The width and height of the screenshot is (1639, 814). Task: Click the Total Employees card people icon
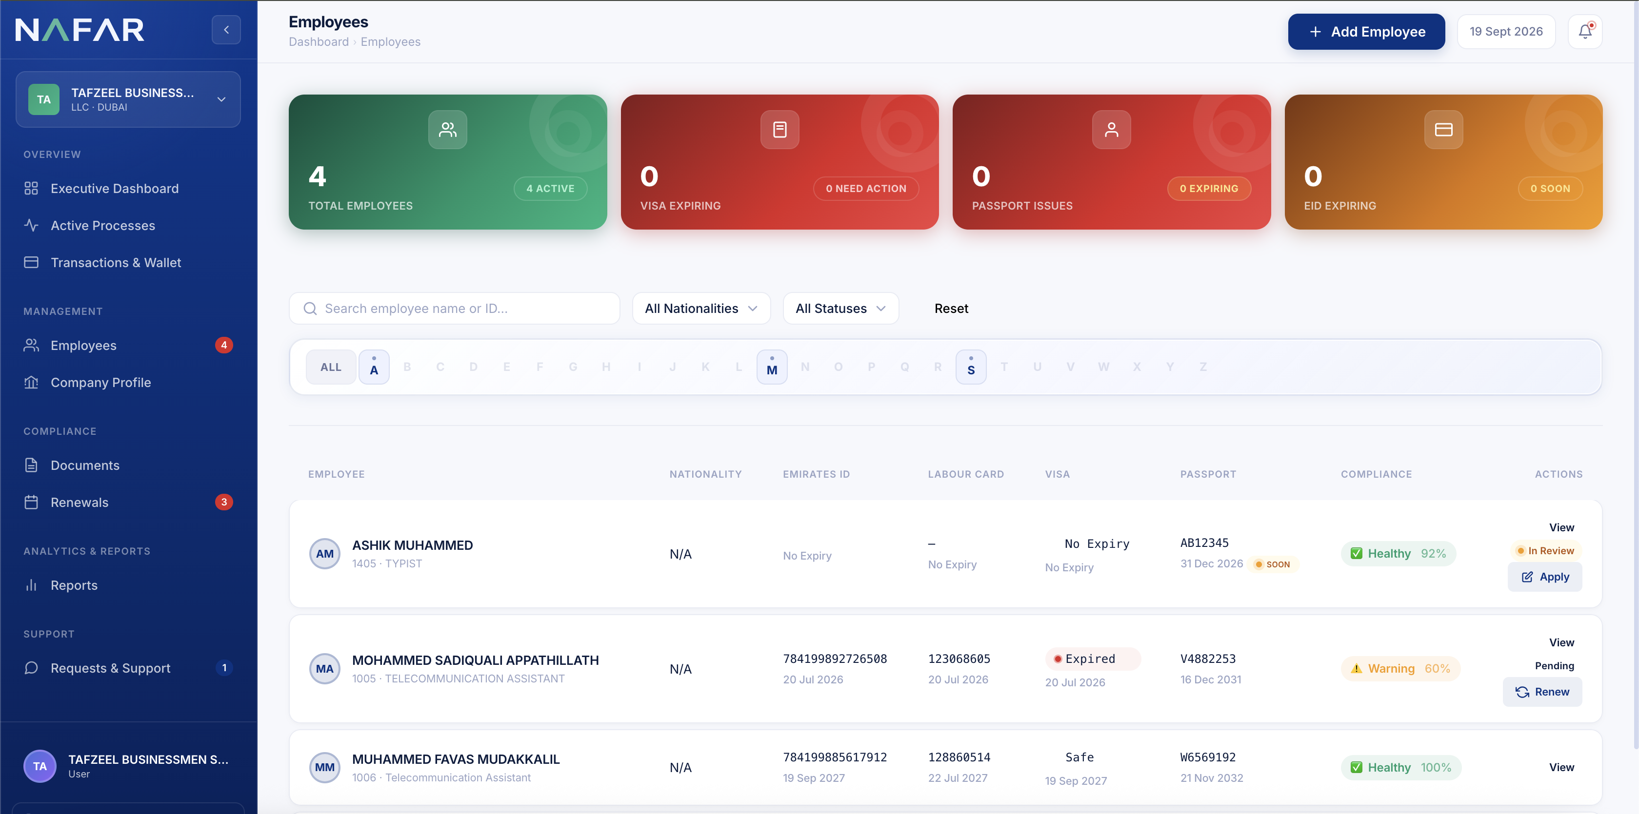coord(448,130)
